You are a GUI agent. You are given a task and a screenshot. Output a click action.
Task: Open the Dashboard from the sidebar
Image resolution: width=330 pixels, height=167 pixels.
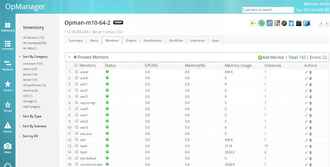pyautogui.click(x=7, y=27)
